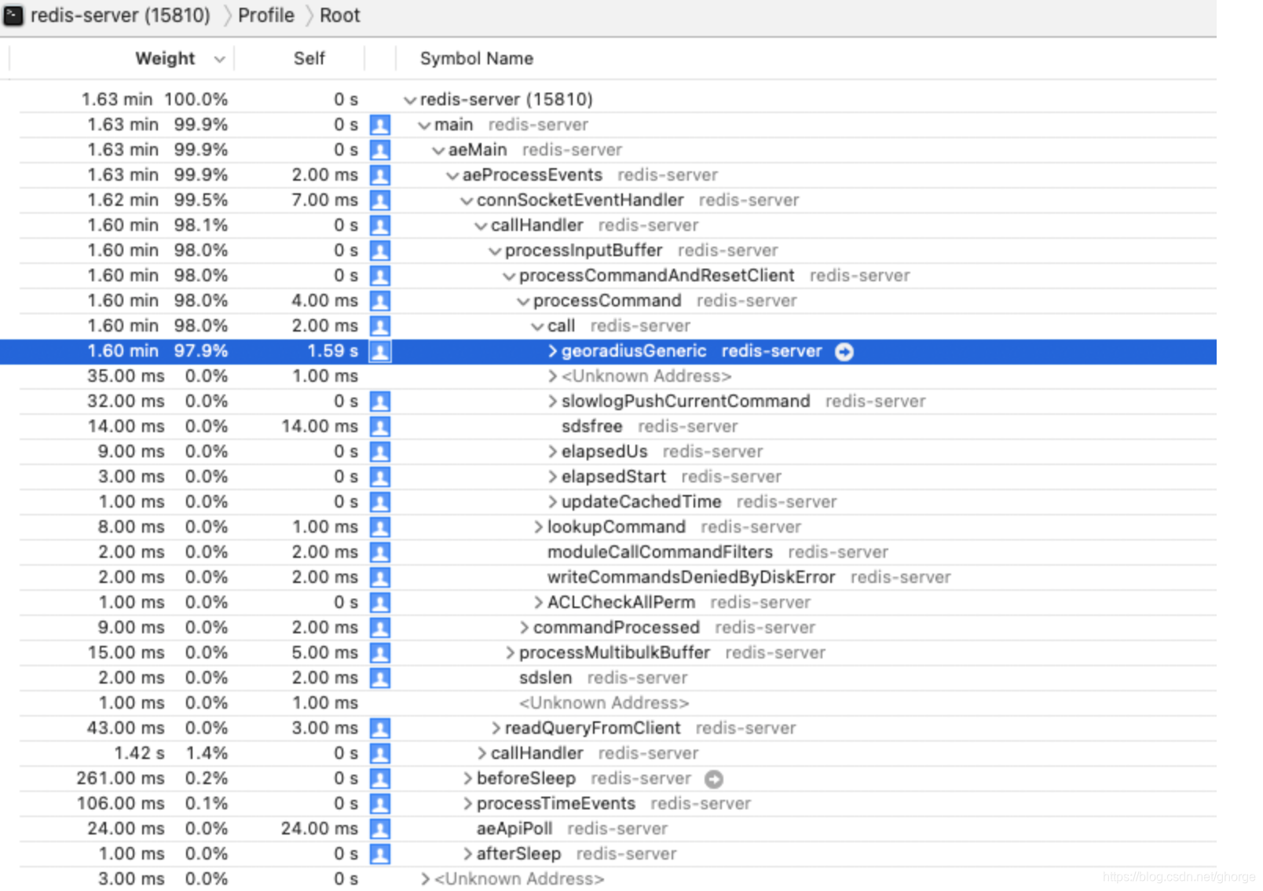Focus on georadiusGeneric with its arrow icon
This screenshot has height=891, width=1263.
click(844, 352)
